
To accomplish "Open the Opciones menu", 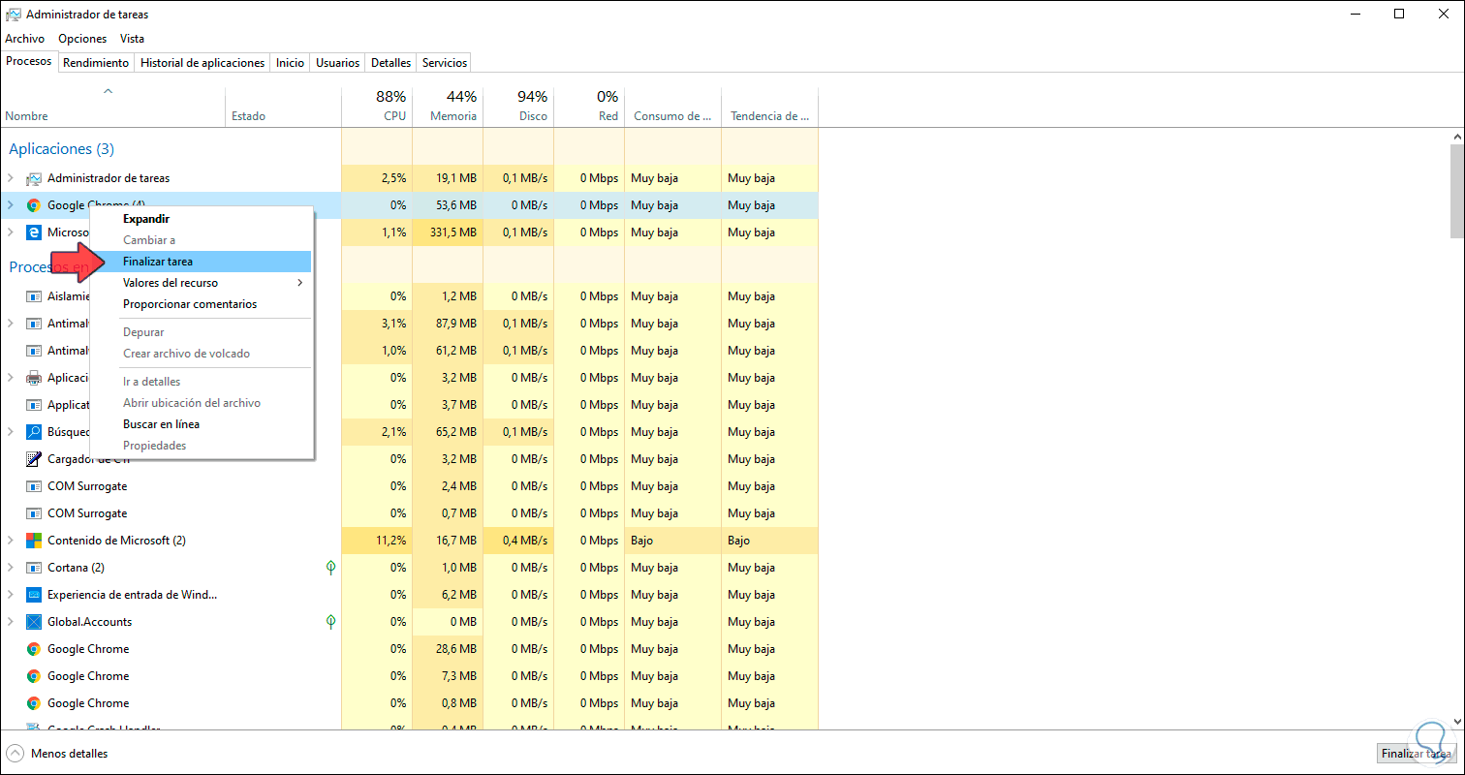I will [82, 39].
